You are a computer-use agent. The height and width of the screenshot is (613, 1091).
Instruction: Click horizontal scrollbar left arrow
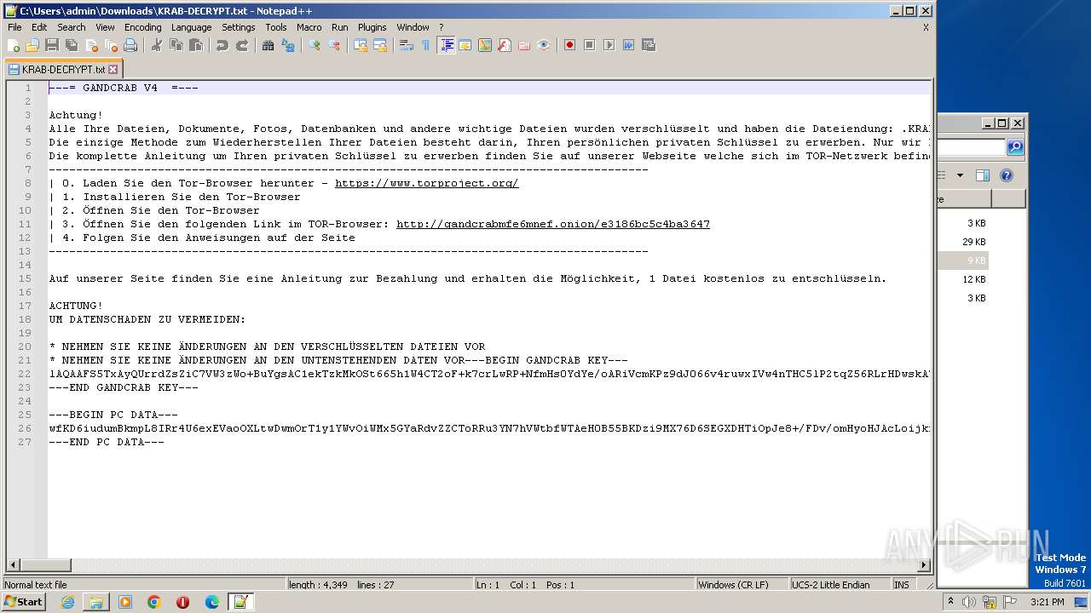pos(13,564)
